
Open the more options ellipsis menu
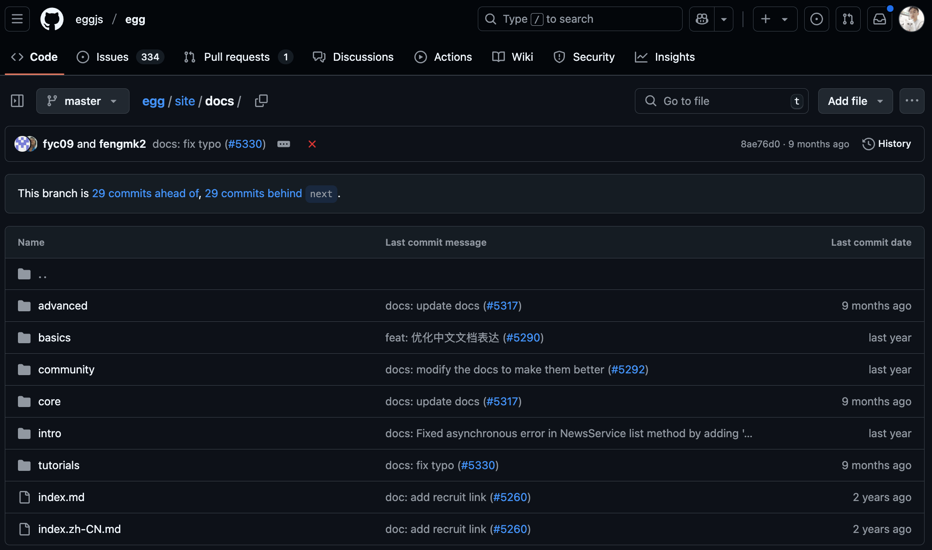pyautogui.click(x=912, y=101)
